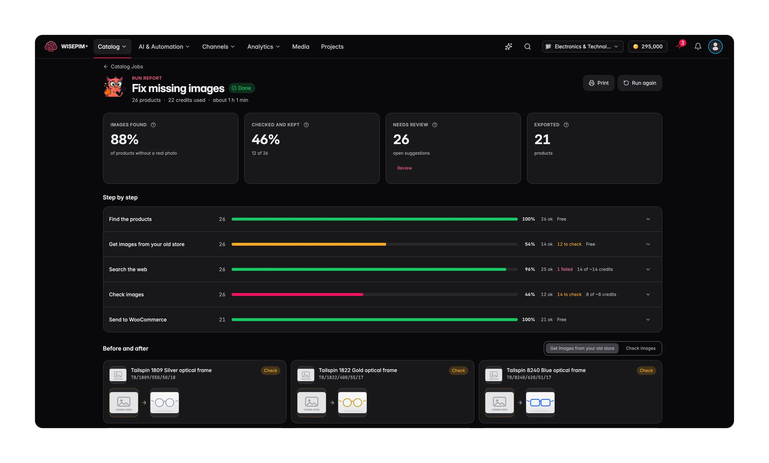Click the Check badge on Tailspin 8240 Blue

coord(646,370)
